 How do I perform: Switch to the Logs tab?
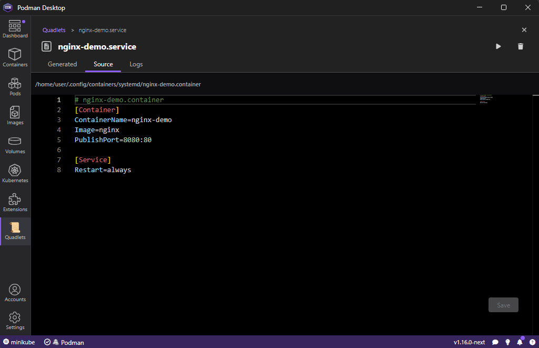tap(136, 64)
